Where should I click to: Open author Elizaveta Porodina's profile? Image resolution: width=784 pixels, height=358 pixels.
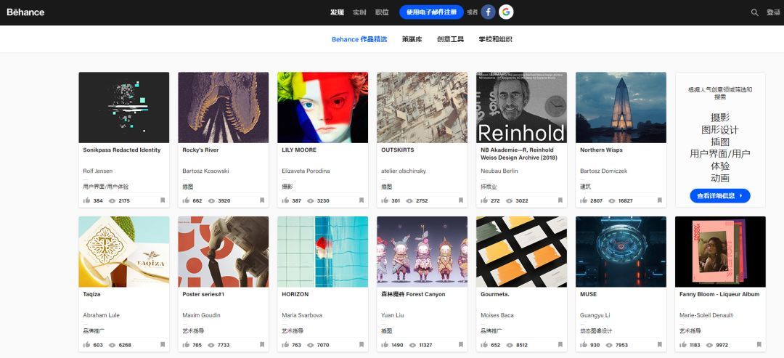point(306,171)
